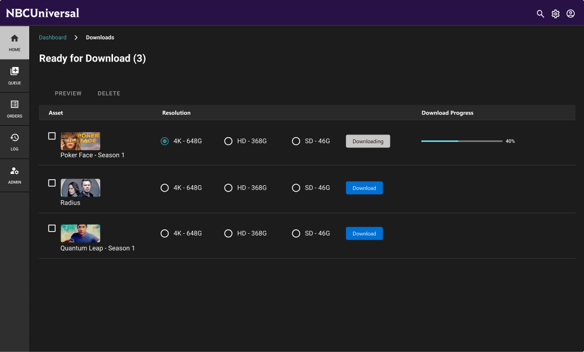
Task: Go to Home in the sidebar
Action: tap(15, 43)
